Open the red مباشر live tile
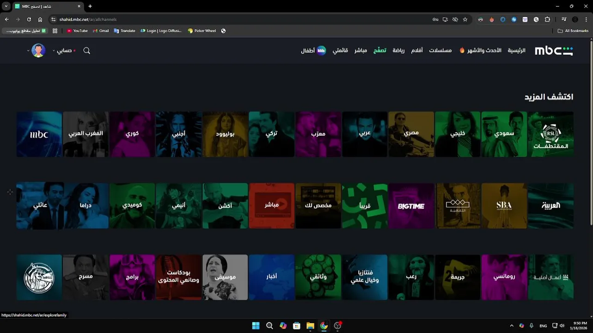Viewport: 593px width, 333px height. (x=271, y=206)
